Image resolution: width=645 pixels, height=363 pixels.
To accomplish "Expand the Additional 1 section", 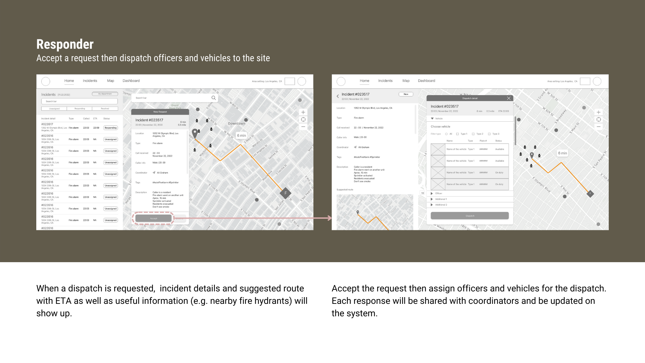I will pos(432,199).
